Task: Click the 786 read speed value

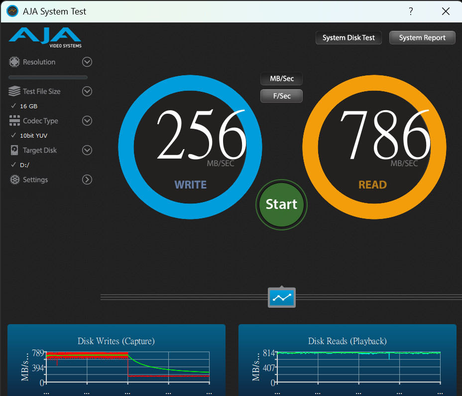Action: click(x=386, y=135)
